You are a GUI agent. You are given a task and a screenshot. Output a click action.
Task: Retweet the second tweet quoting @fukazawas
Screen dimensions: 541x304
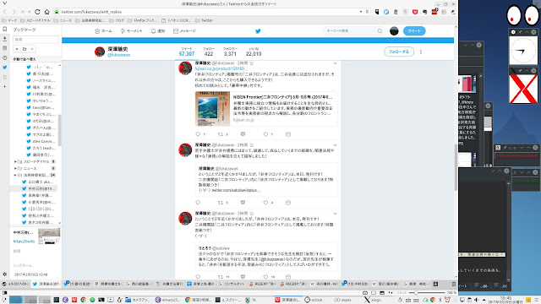click(x=221, y=203)
